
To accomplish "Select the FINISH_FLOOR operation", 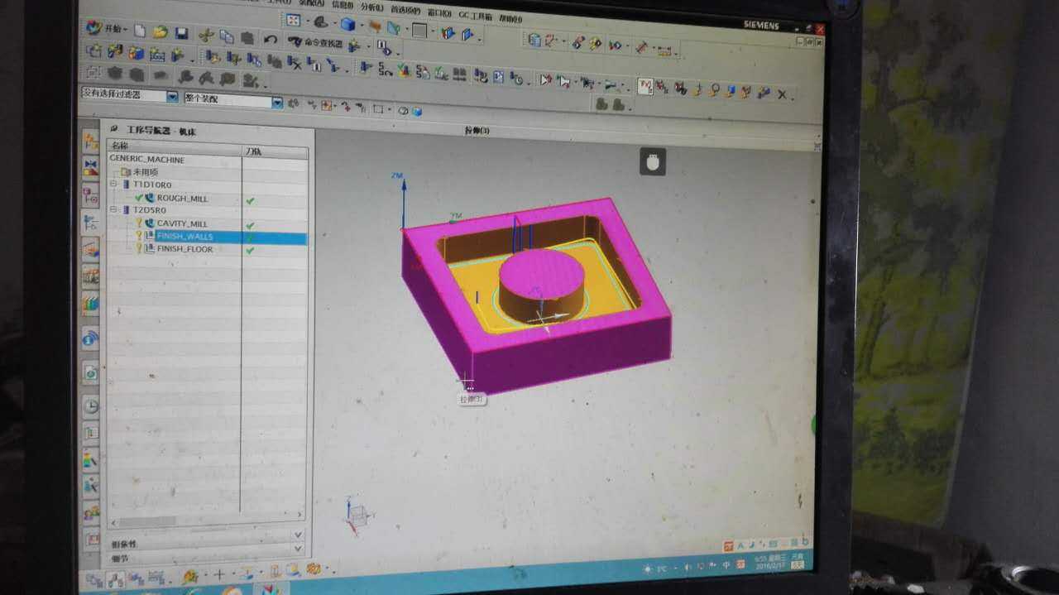I will [x=184, y=249].
